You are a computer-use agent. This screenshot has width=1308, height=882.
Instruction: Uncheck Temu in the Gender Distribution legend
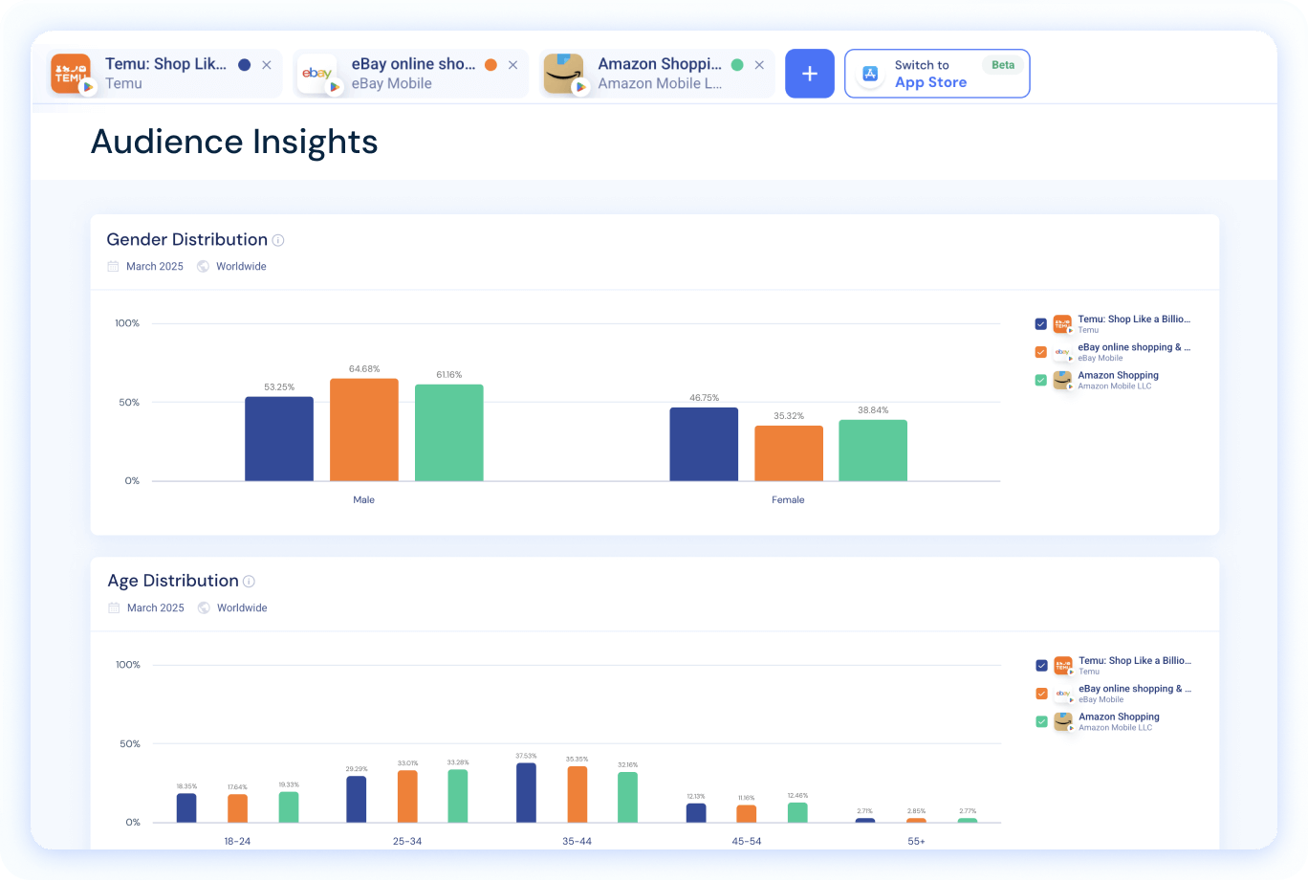(1040, 323)
